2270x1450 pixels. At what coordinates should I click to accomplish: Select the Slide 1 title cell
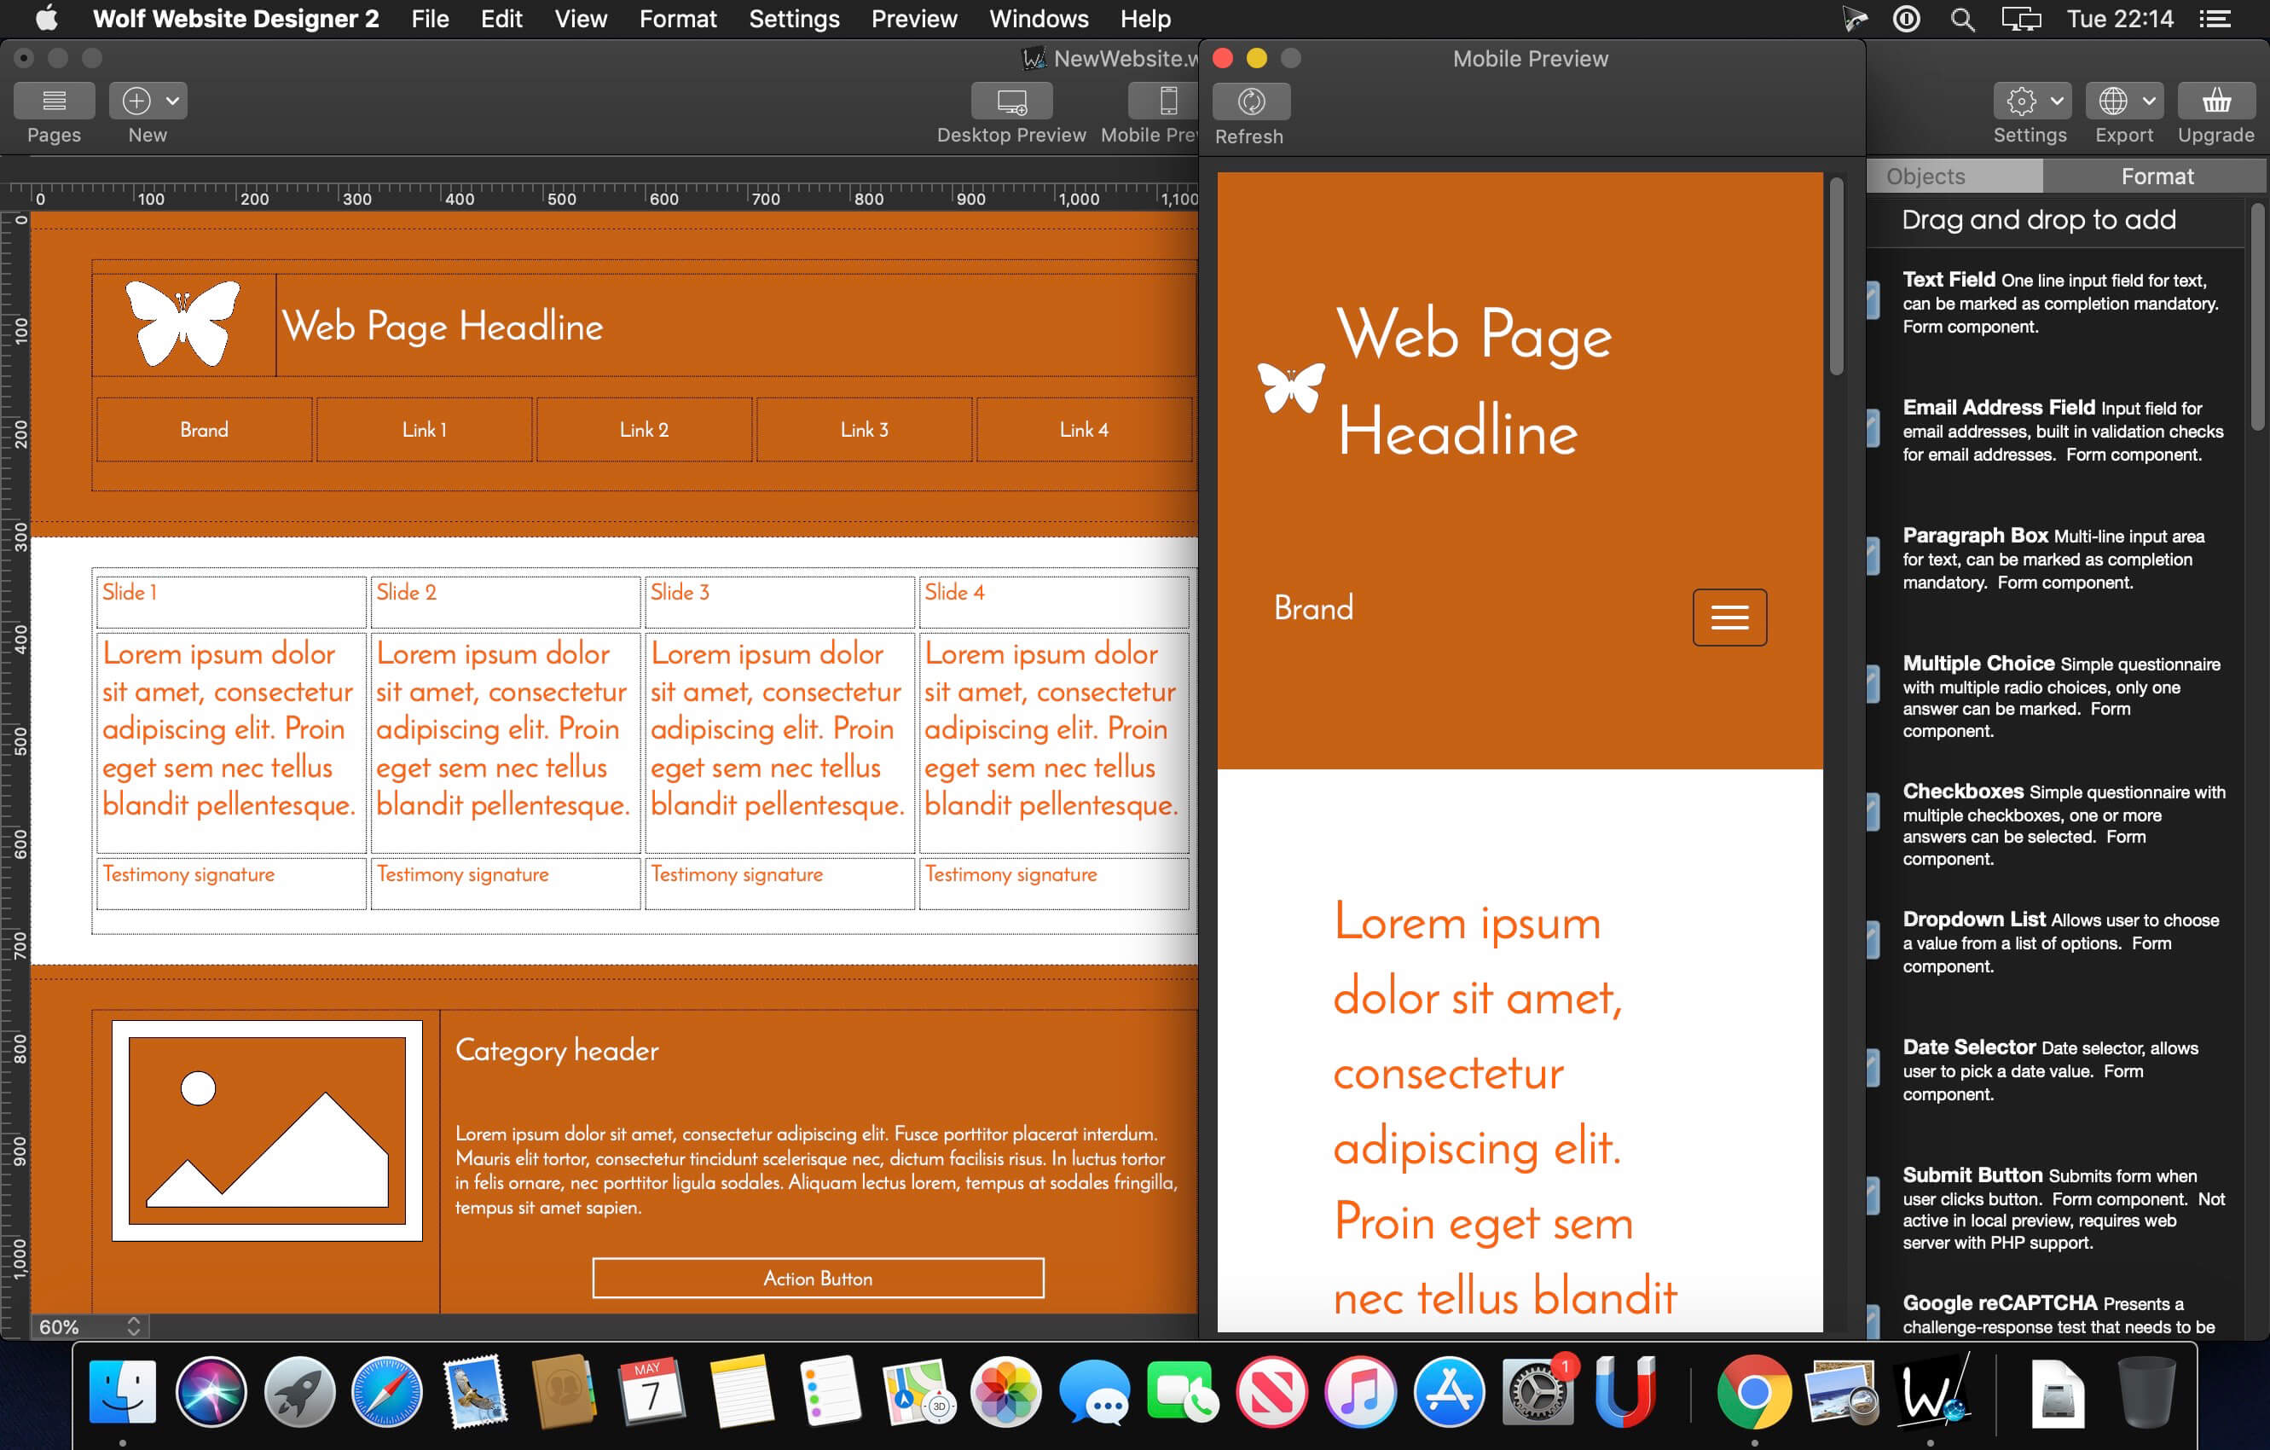[x=231, y=602]
